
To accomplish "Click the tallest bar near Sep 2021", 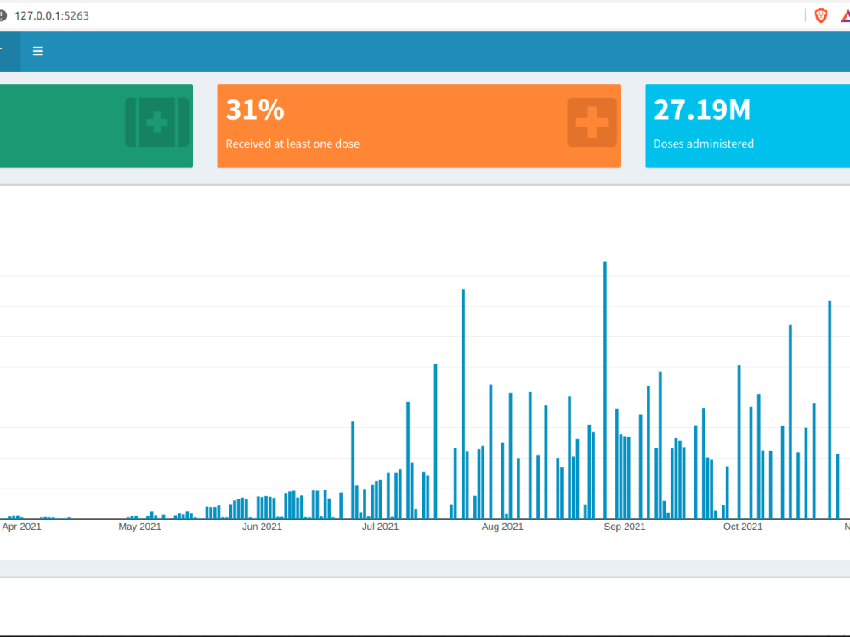I will (604, 382).
